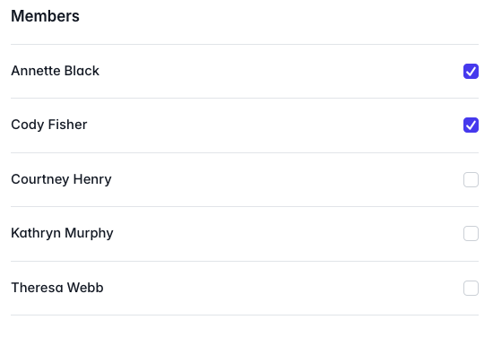Click the Theresa Webb name label
This screenshot has height=337, width=493.
(57, 288)
